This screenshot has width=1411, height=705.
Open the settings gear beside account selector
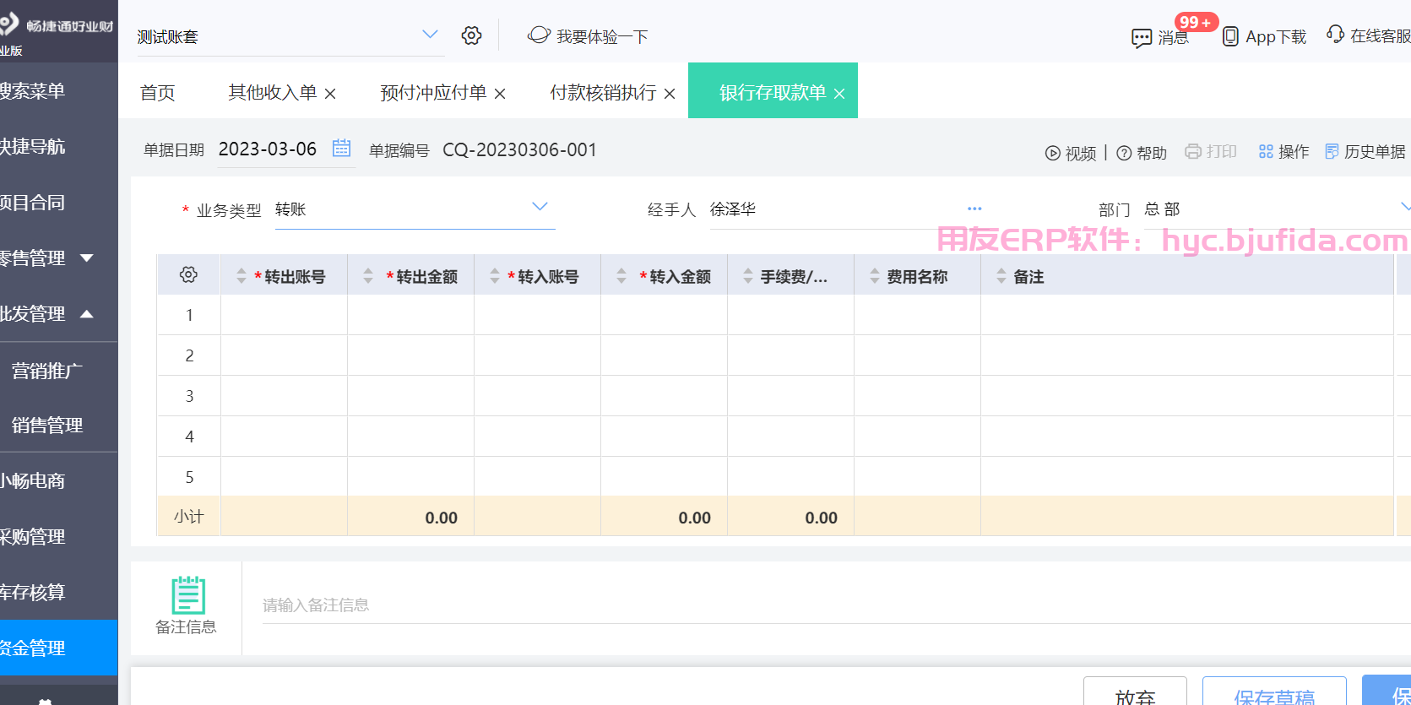[471, 35]
